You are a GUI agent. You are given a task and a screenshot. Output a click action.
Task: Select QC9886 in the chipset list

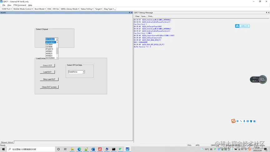51,47
